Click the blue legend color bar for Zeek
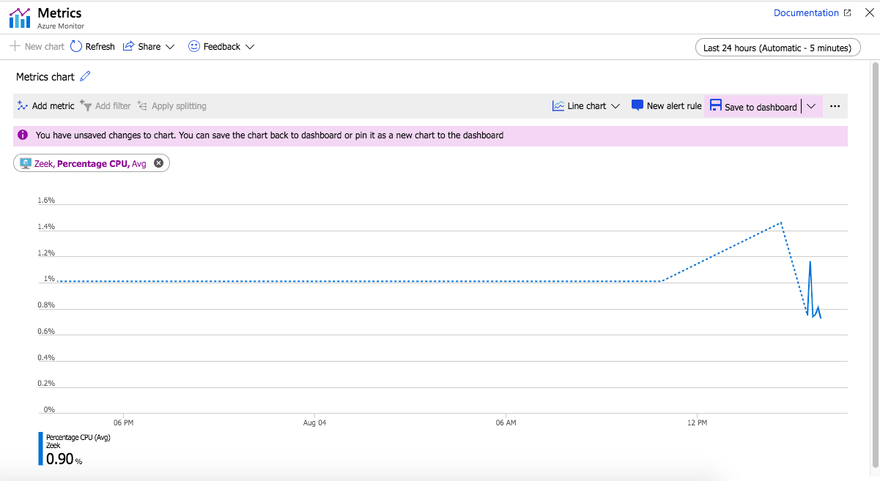This screenshot has width=880, height=481. point(40,449)
